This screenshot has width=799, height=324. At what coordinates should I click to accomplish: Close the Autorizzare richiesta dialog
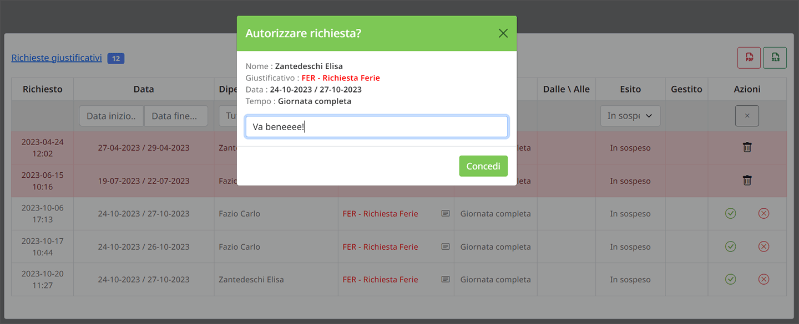(503, 33)
